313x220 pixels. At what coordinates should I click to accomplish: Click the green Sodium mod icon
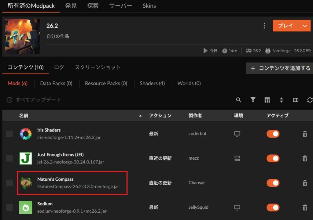26,207
